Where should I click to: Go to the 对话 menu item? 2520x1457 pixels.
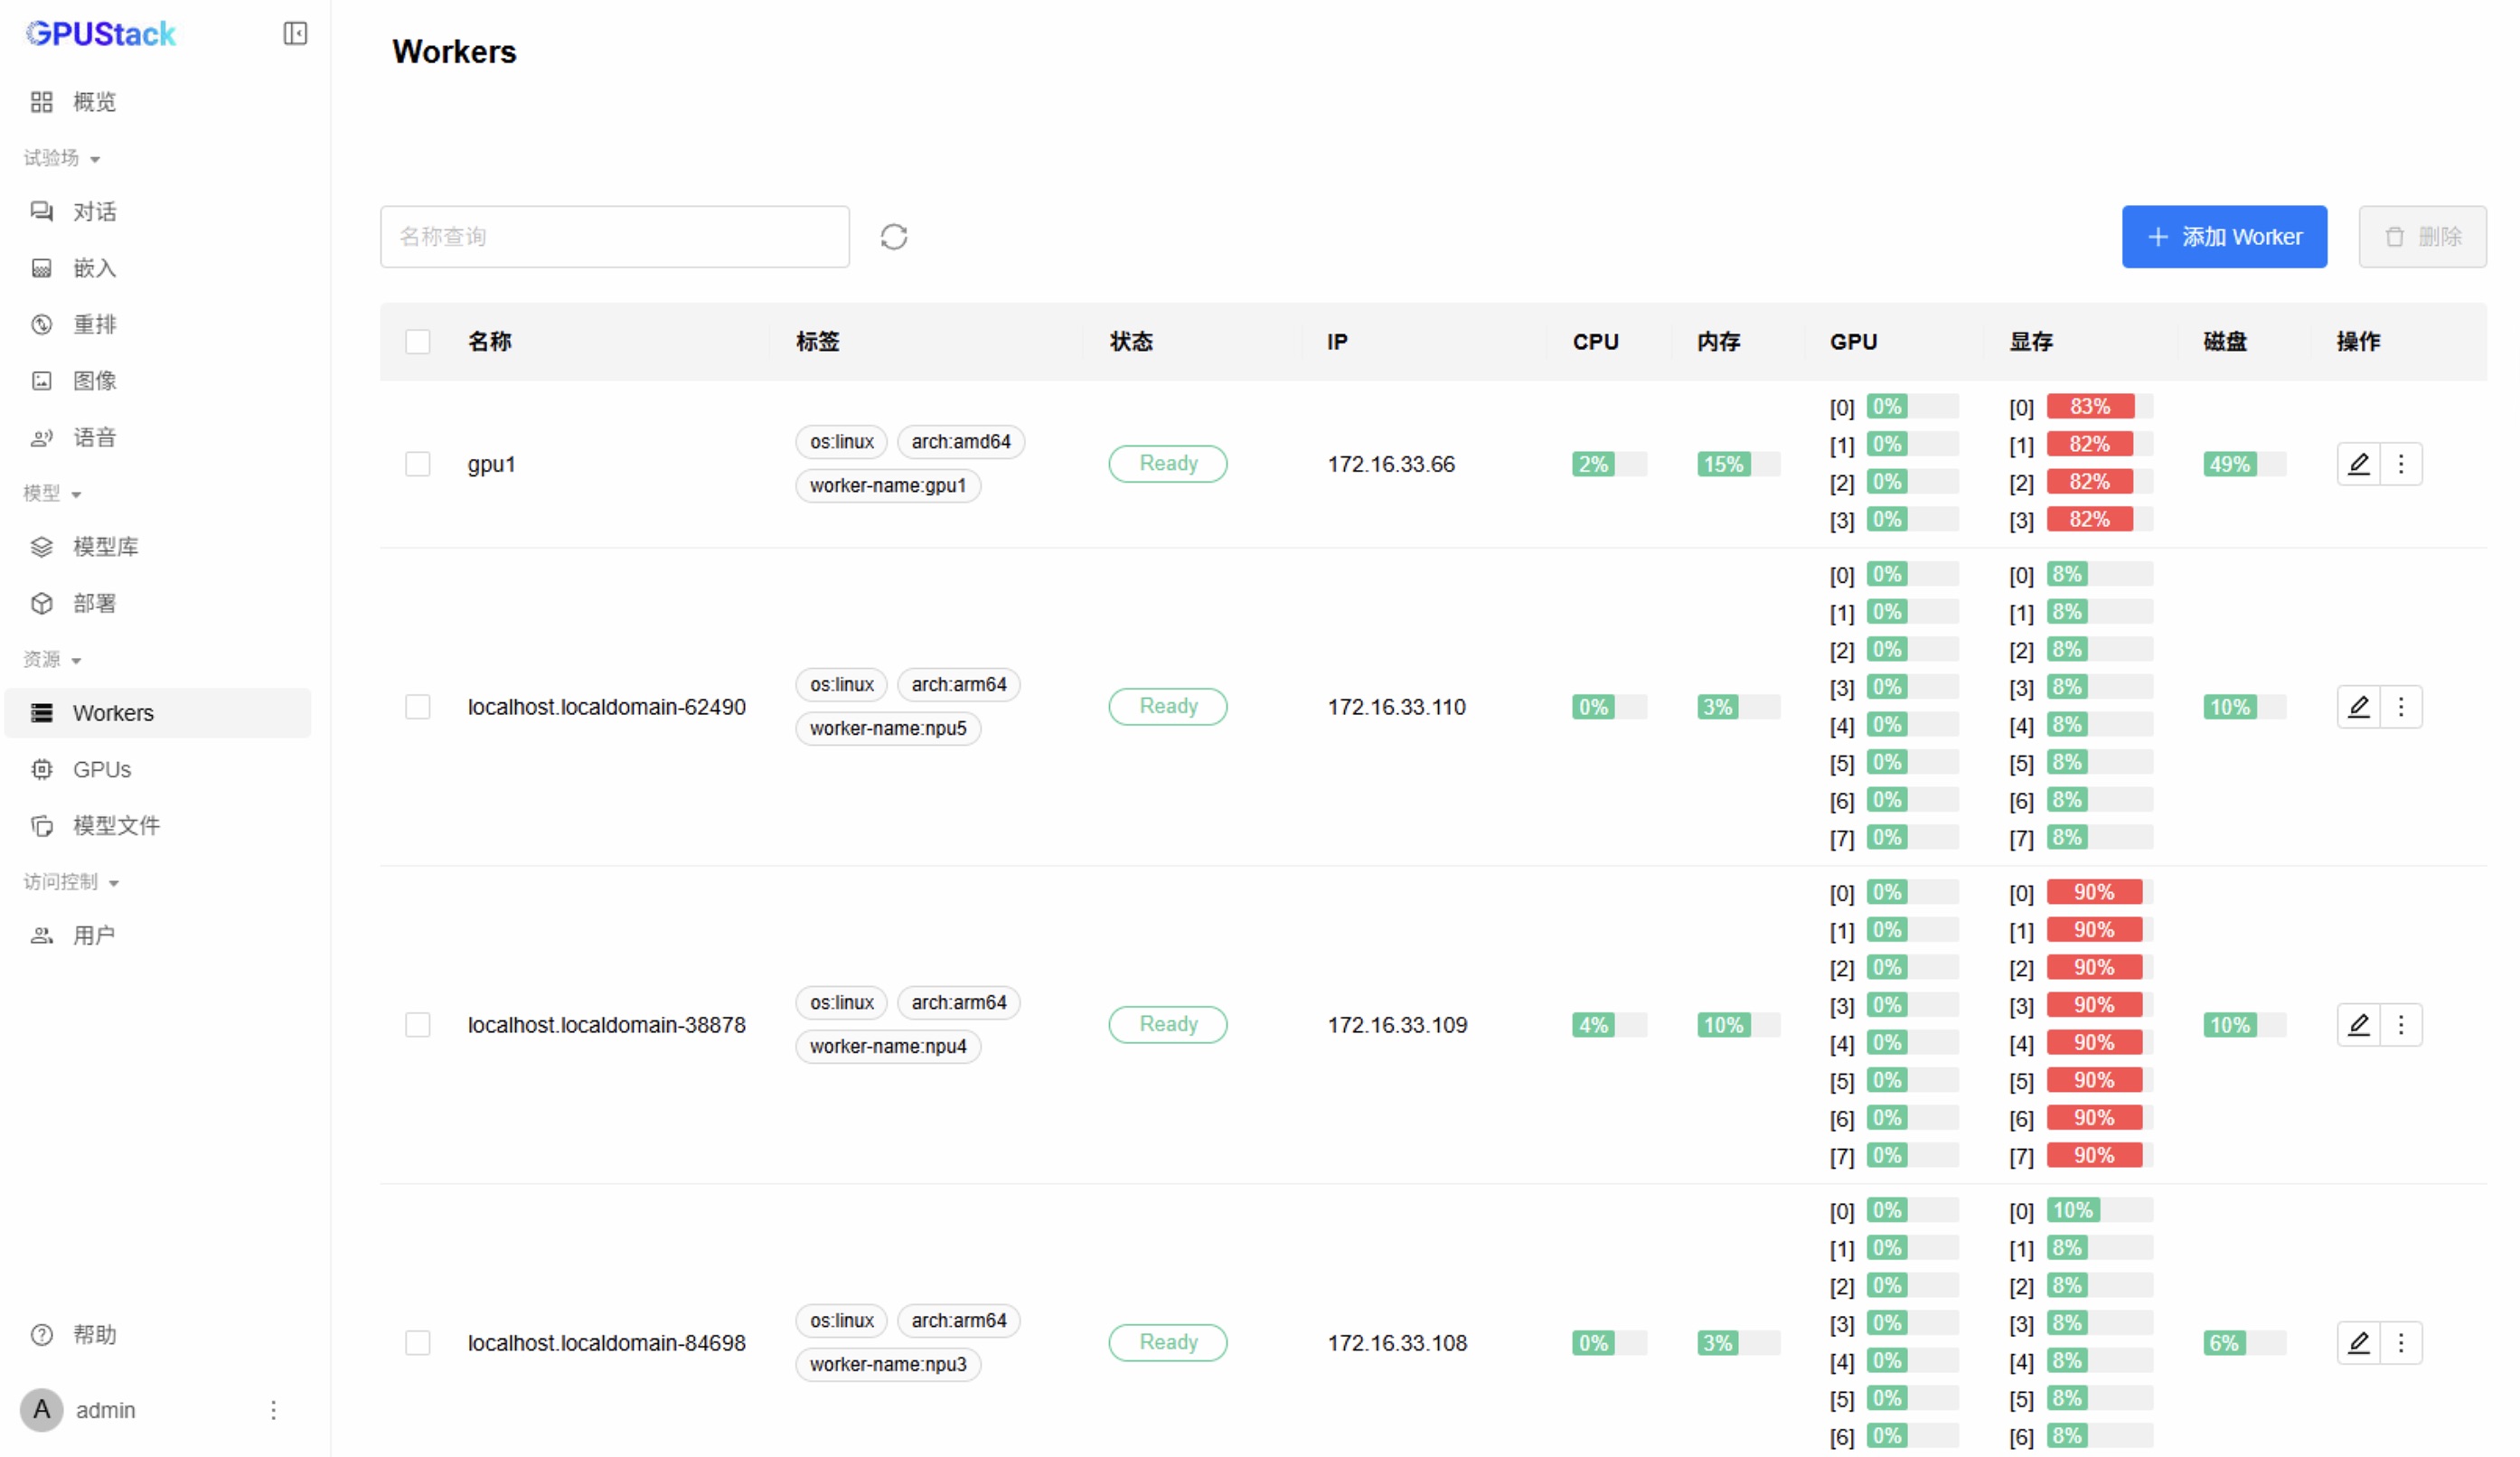point(94,212)
